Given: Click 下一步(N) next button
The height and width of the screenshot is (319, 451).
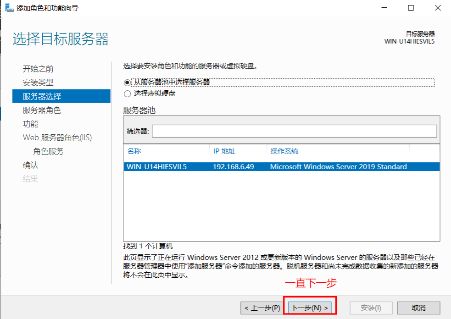Looking at the screenshot, I should (x=310, y=308).
